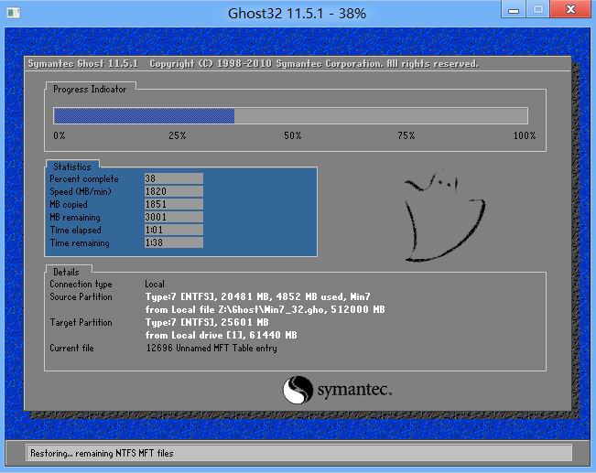
Task: Click the blue progress indicator bar
Action: 144,116
